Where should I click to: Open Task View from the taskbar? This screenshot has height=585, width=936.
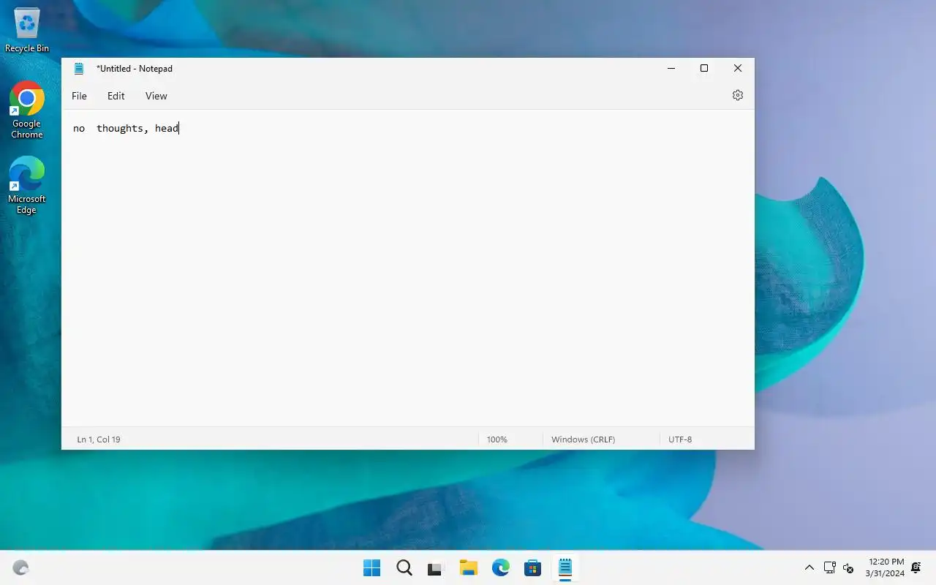[436, 567]
